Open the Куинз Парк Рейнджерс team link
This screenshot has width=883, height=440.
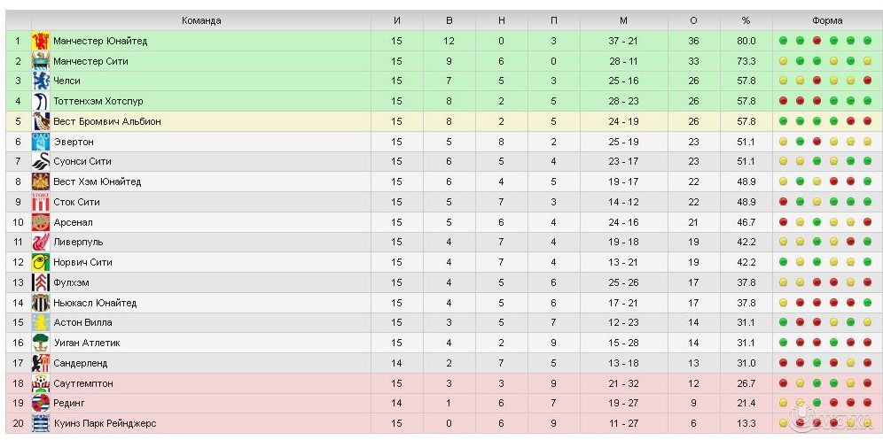click(105, 423)
